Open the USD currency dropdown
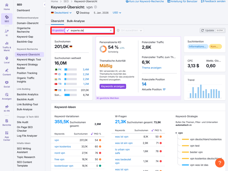This screenshot has height=171, width=228. pos(117,13)
